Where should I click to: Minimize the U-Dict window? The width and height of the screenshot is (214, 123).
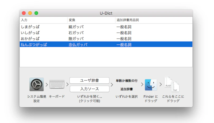pos(30,13)
